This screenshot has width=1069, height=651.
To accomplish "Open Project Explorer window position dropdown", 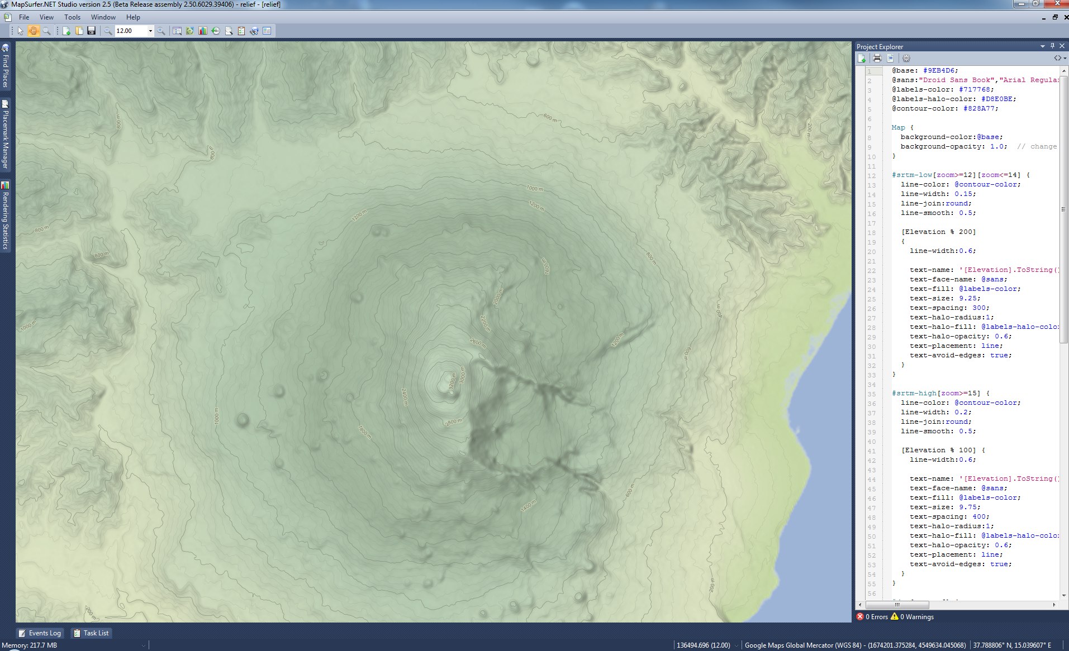I will 1043,46.
